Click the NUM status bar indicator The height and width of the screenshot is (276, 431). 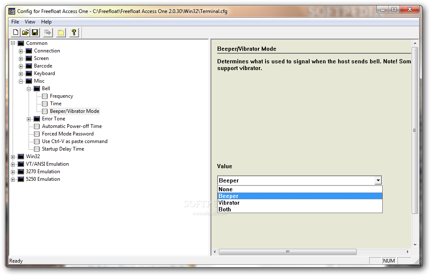389,261
